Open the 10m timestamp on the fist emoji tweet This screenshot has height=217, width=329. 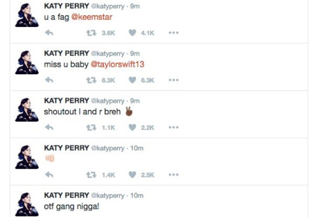pos(137,148)
